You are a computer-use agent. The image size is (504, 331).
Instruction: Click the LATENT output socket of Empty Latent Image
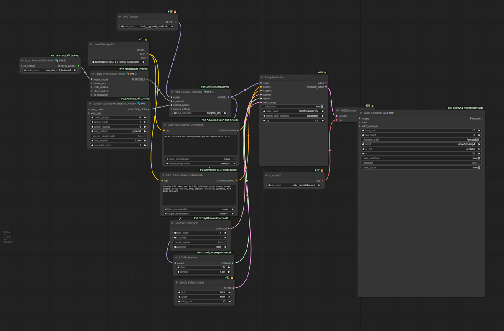coord(233,288)
